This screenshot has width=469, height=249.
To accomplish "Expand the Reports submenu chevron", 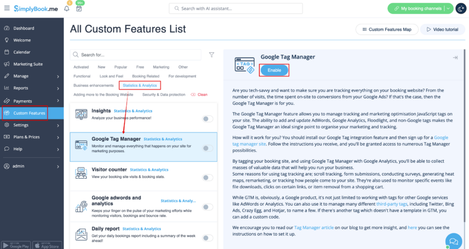I will (x=58, y=88).
